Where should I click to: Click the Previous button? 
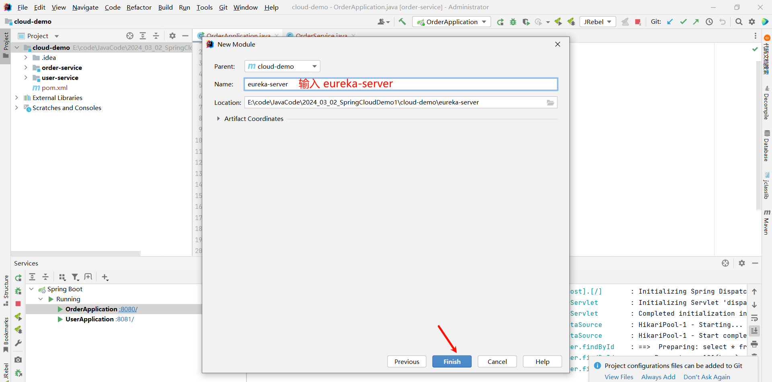coord(407,362)
